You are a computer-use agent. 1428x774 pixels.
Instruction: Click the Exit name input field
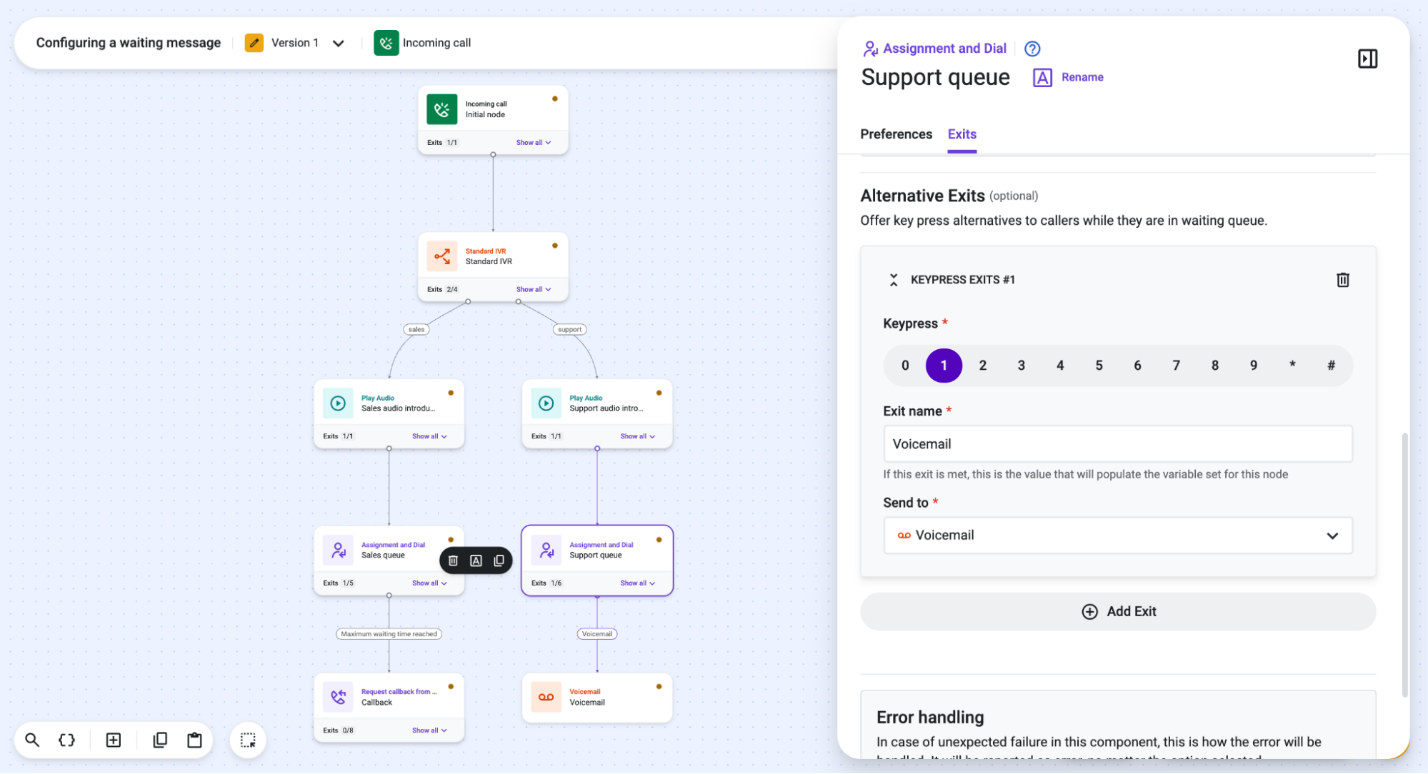(1118, 444)
